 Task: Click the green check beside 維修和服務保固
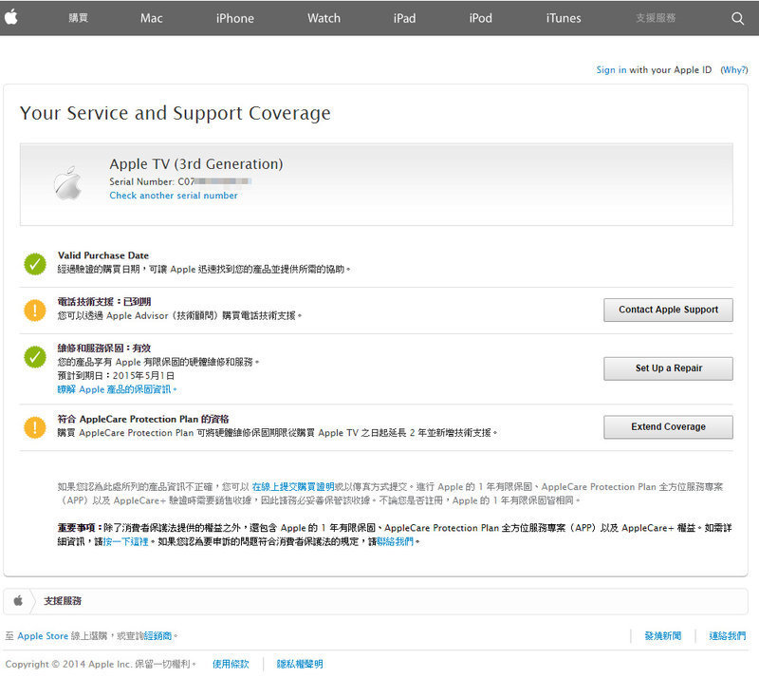coord(35,357)
